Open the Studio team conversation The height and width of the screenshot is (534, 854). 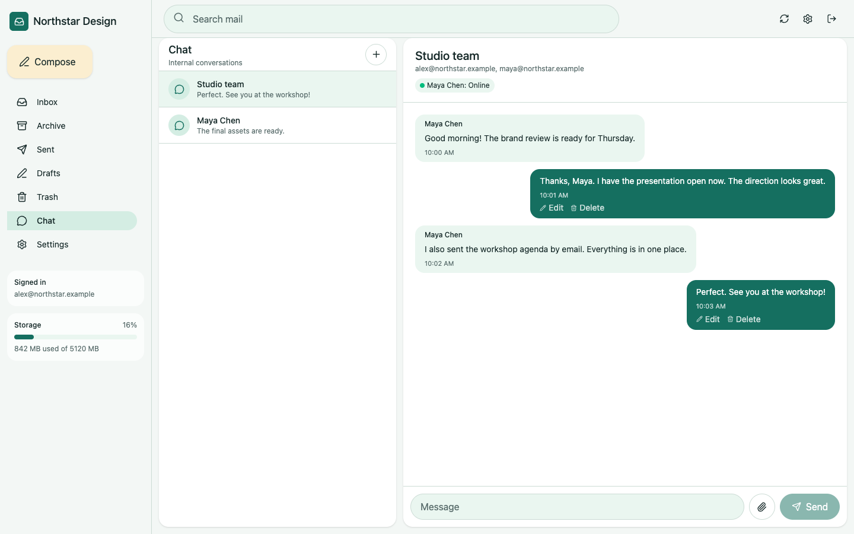278,89
